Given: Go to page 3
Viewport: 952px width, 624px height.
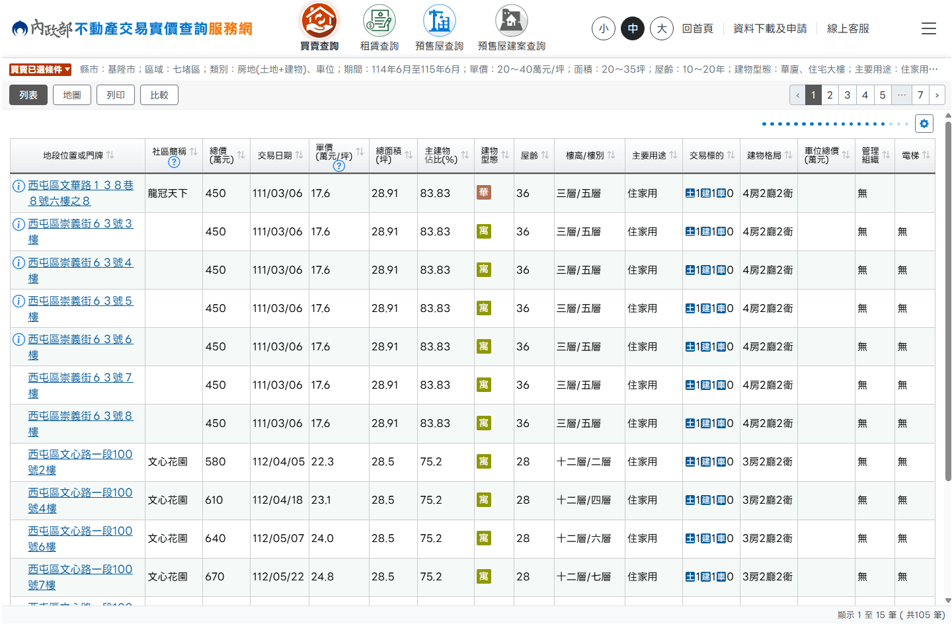Looking at the screenshot, I should pos(848,95).
